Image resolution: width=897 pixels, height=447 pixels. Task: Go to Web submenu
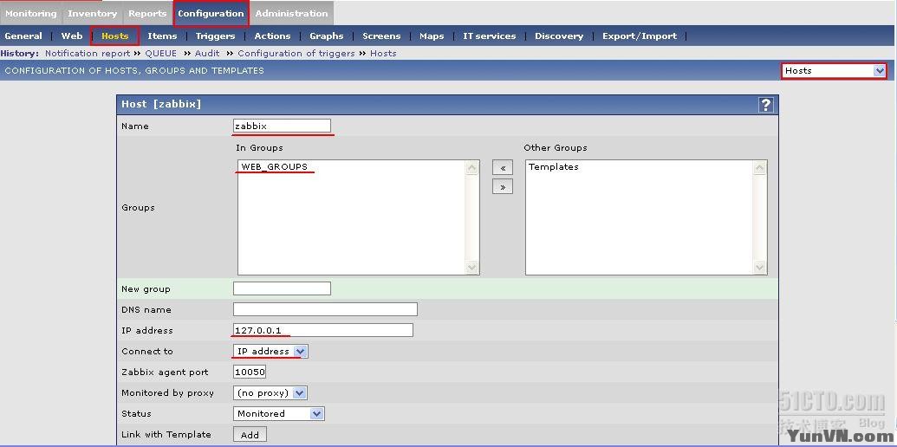72,36
